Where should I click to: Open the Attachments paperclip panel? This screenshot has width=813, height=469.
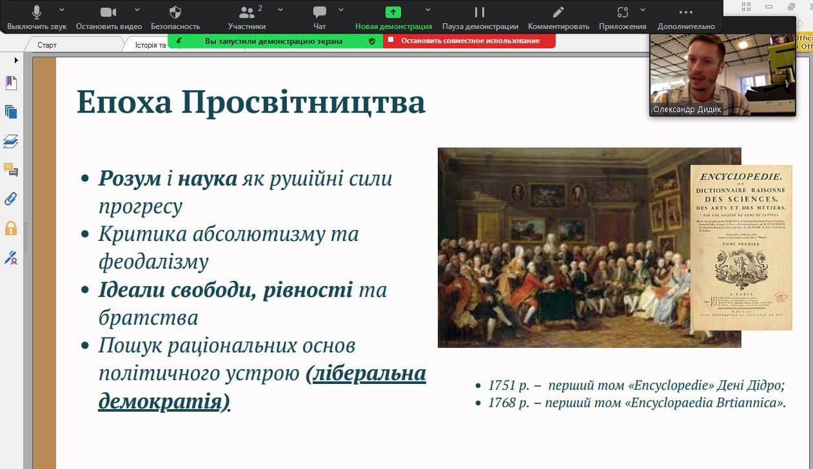coord(11,198)
